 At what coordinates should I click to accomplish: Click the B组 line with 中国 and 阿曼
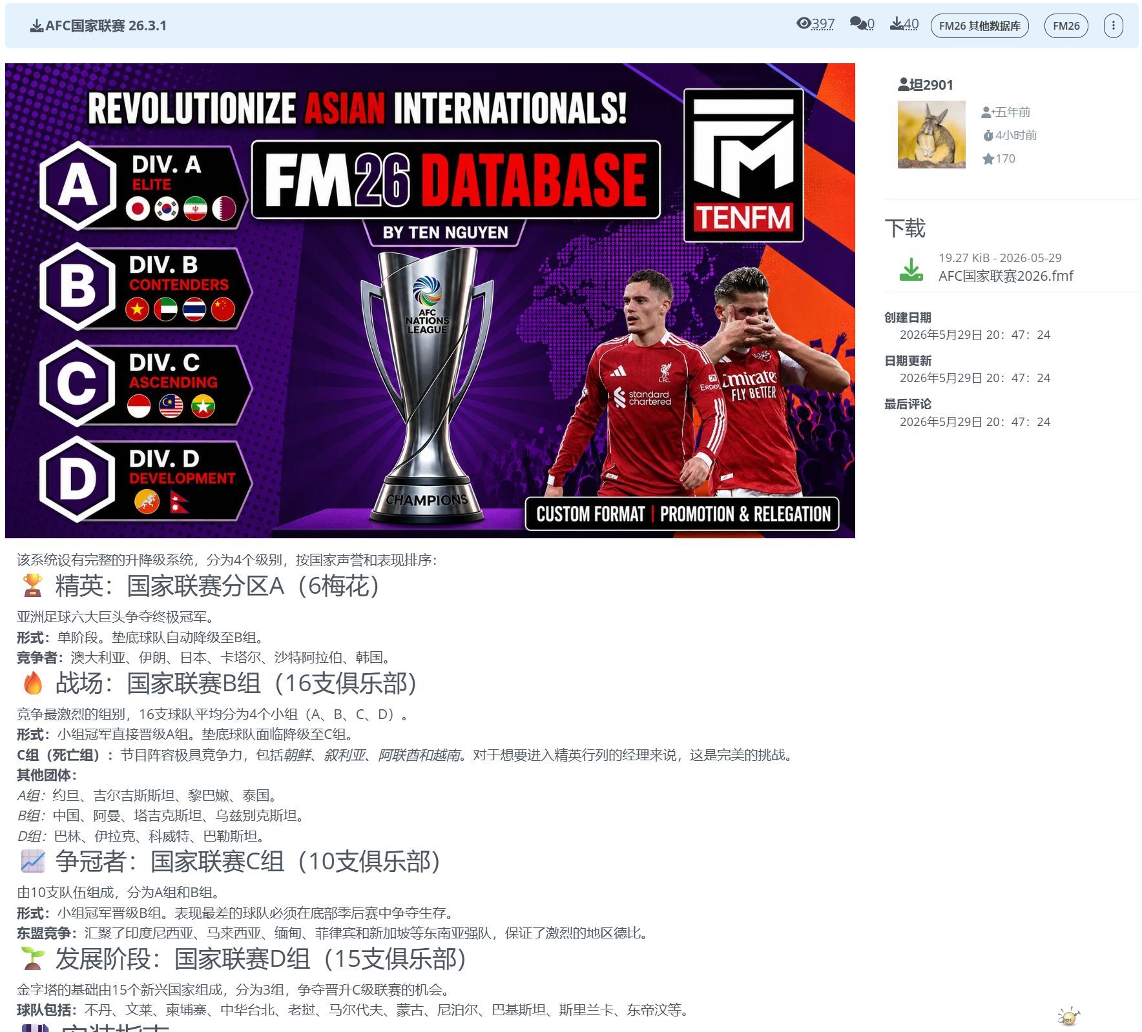[x=162, y=815]
